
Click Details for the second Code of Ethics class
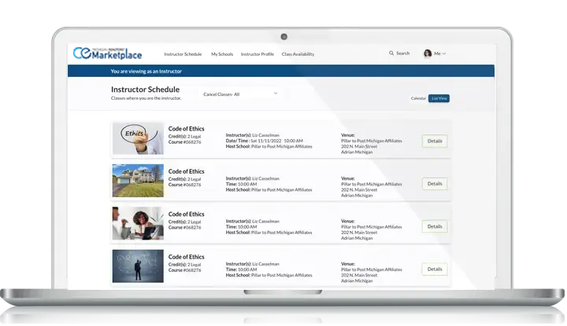point(435,184)
